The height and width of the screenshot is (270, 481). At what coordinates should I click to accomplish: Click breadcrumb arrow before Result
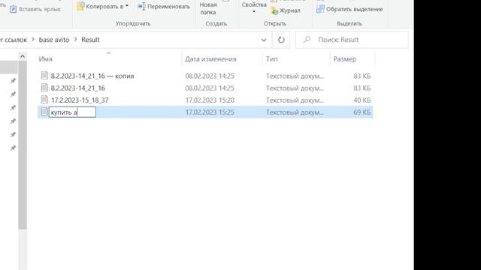point(75,40)
